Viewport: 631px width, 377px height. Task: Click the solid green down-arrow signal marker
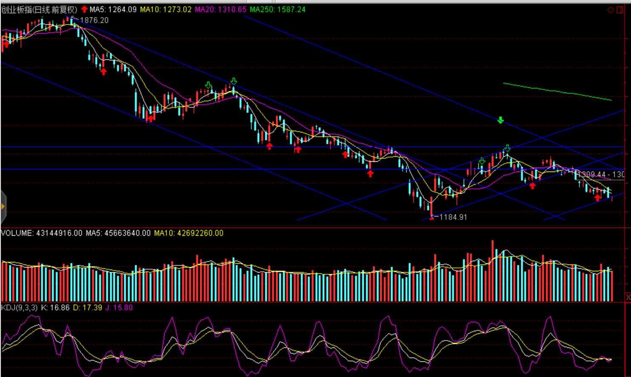(500, 121)
